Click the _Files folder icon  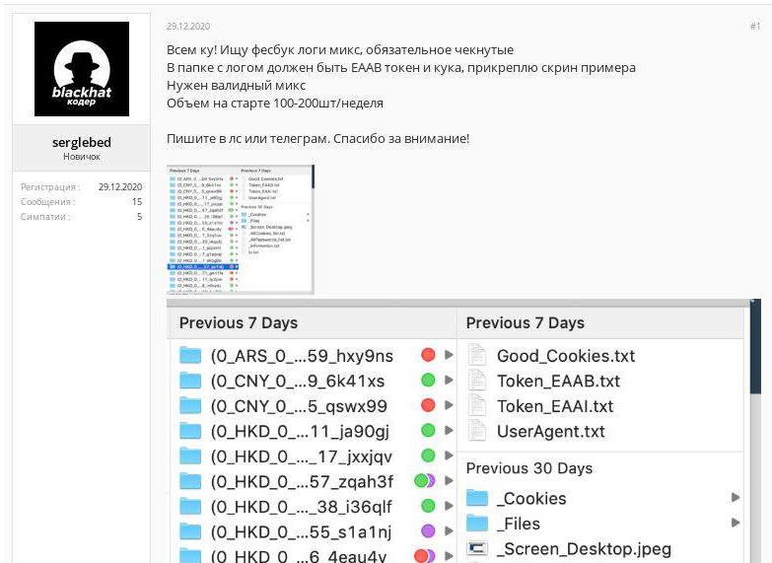pos(477,524)
